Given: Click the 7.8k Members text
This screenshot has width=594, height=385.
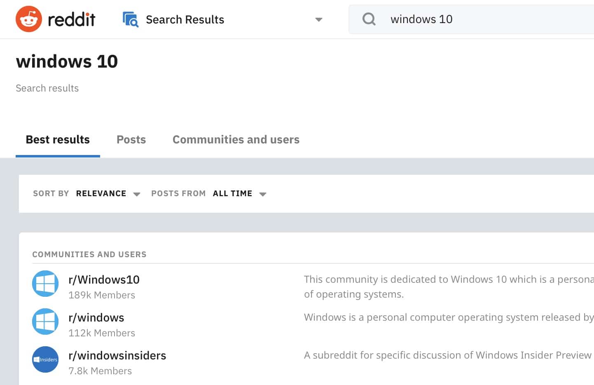Looking at the screenshot, I should coord(100,371).
